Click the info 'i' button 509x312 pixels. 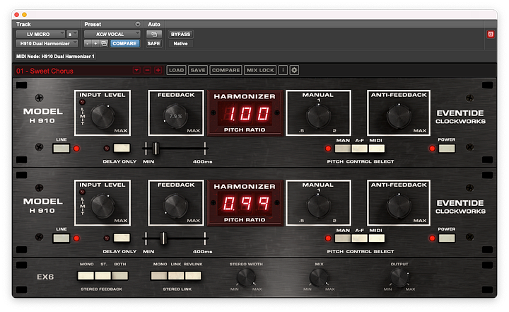283,70
